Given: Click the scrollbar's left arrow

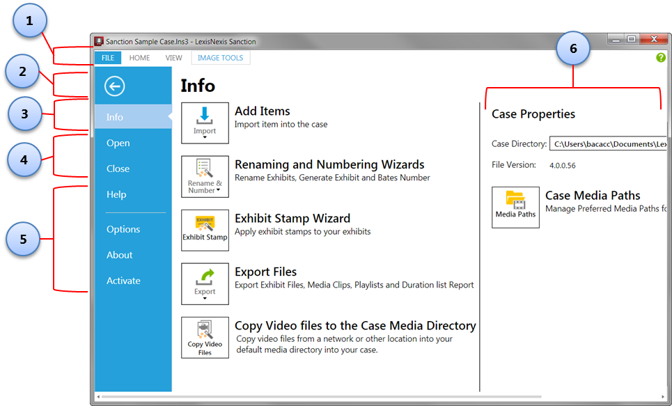Looking at the screenshot, I should coord(99,396).
